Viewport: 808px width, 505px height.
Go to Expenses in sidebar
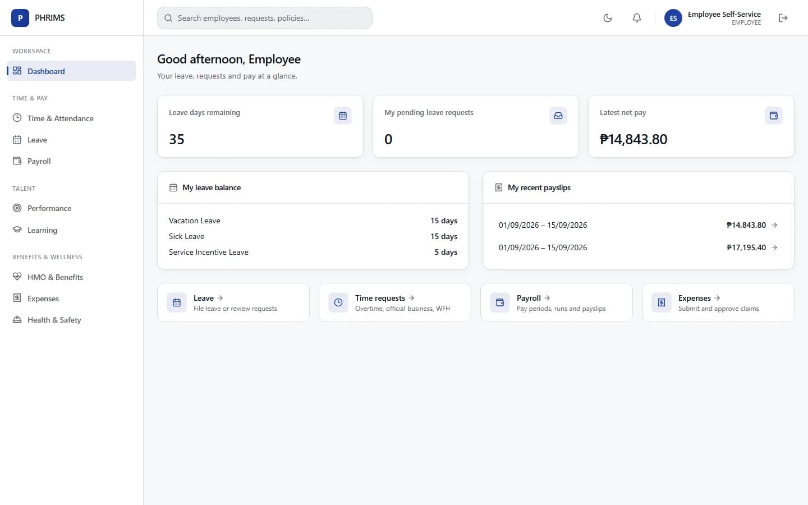tap(71, 299)
